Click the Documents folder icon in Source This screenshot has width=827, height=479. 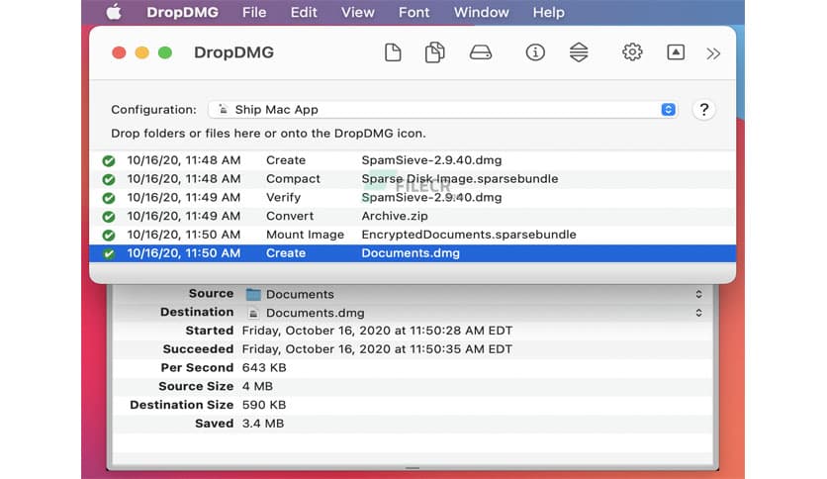coord(253,294)
